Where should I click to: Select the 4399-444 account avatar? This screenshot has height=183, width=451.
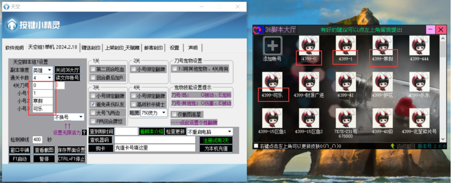[x=419, y=45]
